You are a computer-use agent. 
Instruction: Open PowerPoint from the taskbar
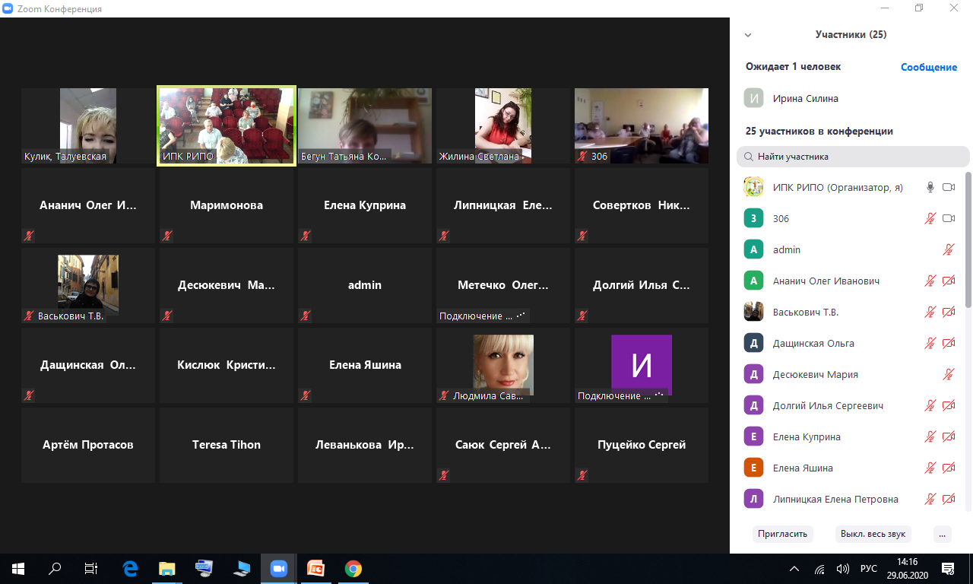(x=315, y=568)
